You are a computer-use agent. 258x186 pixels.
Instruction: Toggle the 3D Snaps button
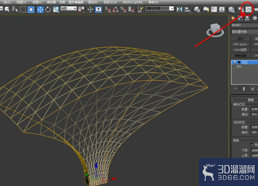[x=108, y=9]
